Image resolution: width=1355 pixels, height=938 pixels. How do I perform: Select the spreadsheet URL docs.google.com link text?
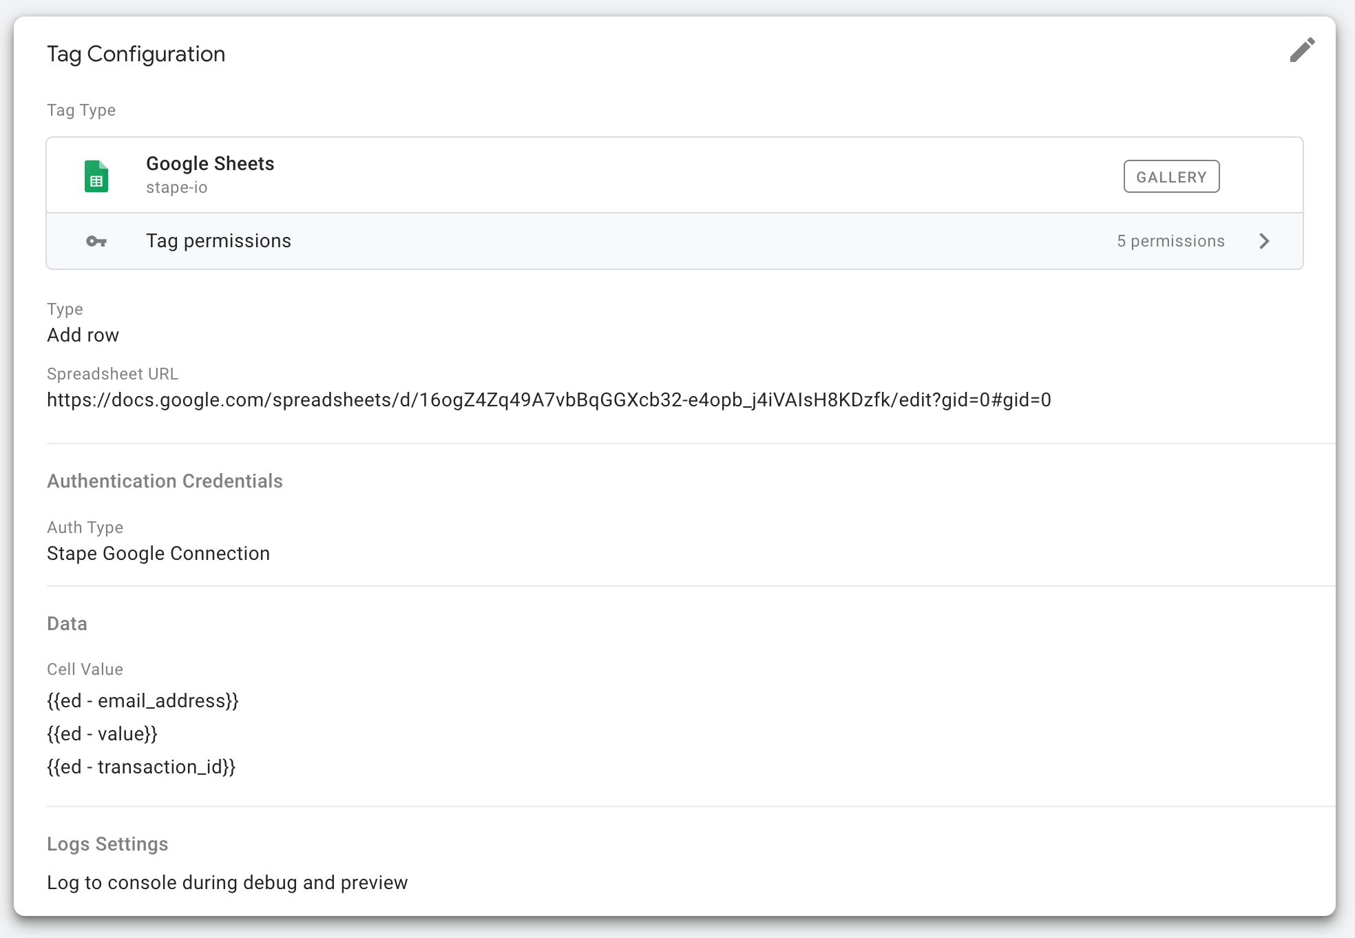click(549, 400)
